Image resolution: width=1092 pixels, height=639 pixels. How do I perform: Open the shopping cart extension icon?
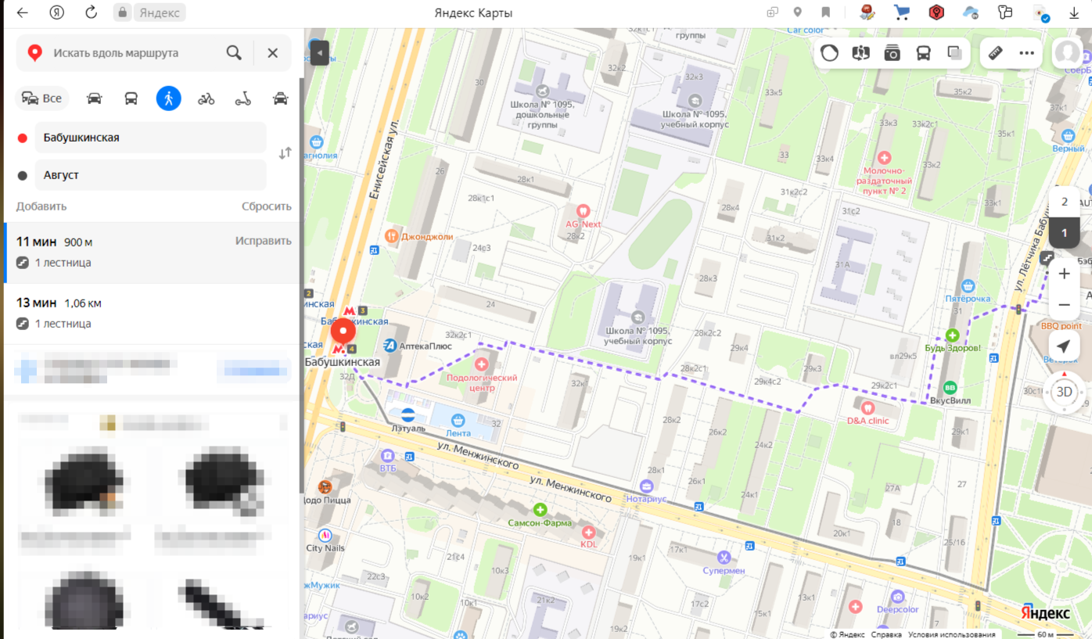(x=902, y=13)
